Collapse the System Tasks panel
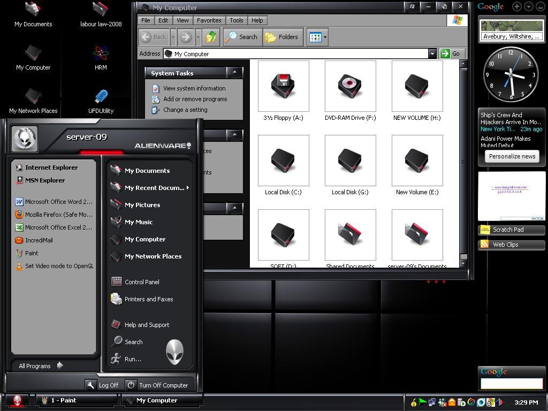This screenshot has width=548, height=411. [x=234, y=72]
